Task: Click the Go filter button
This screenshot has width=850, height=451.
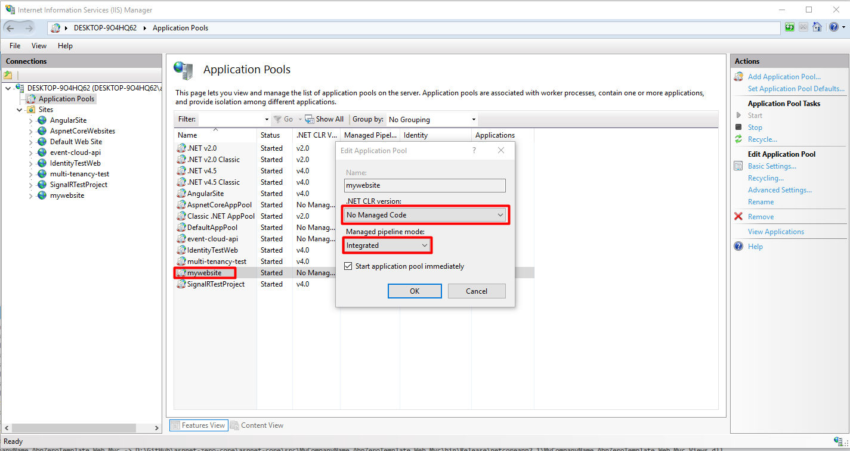Action: (x=285, y=120)
